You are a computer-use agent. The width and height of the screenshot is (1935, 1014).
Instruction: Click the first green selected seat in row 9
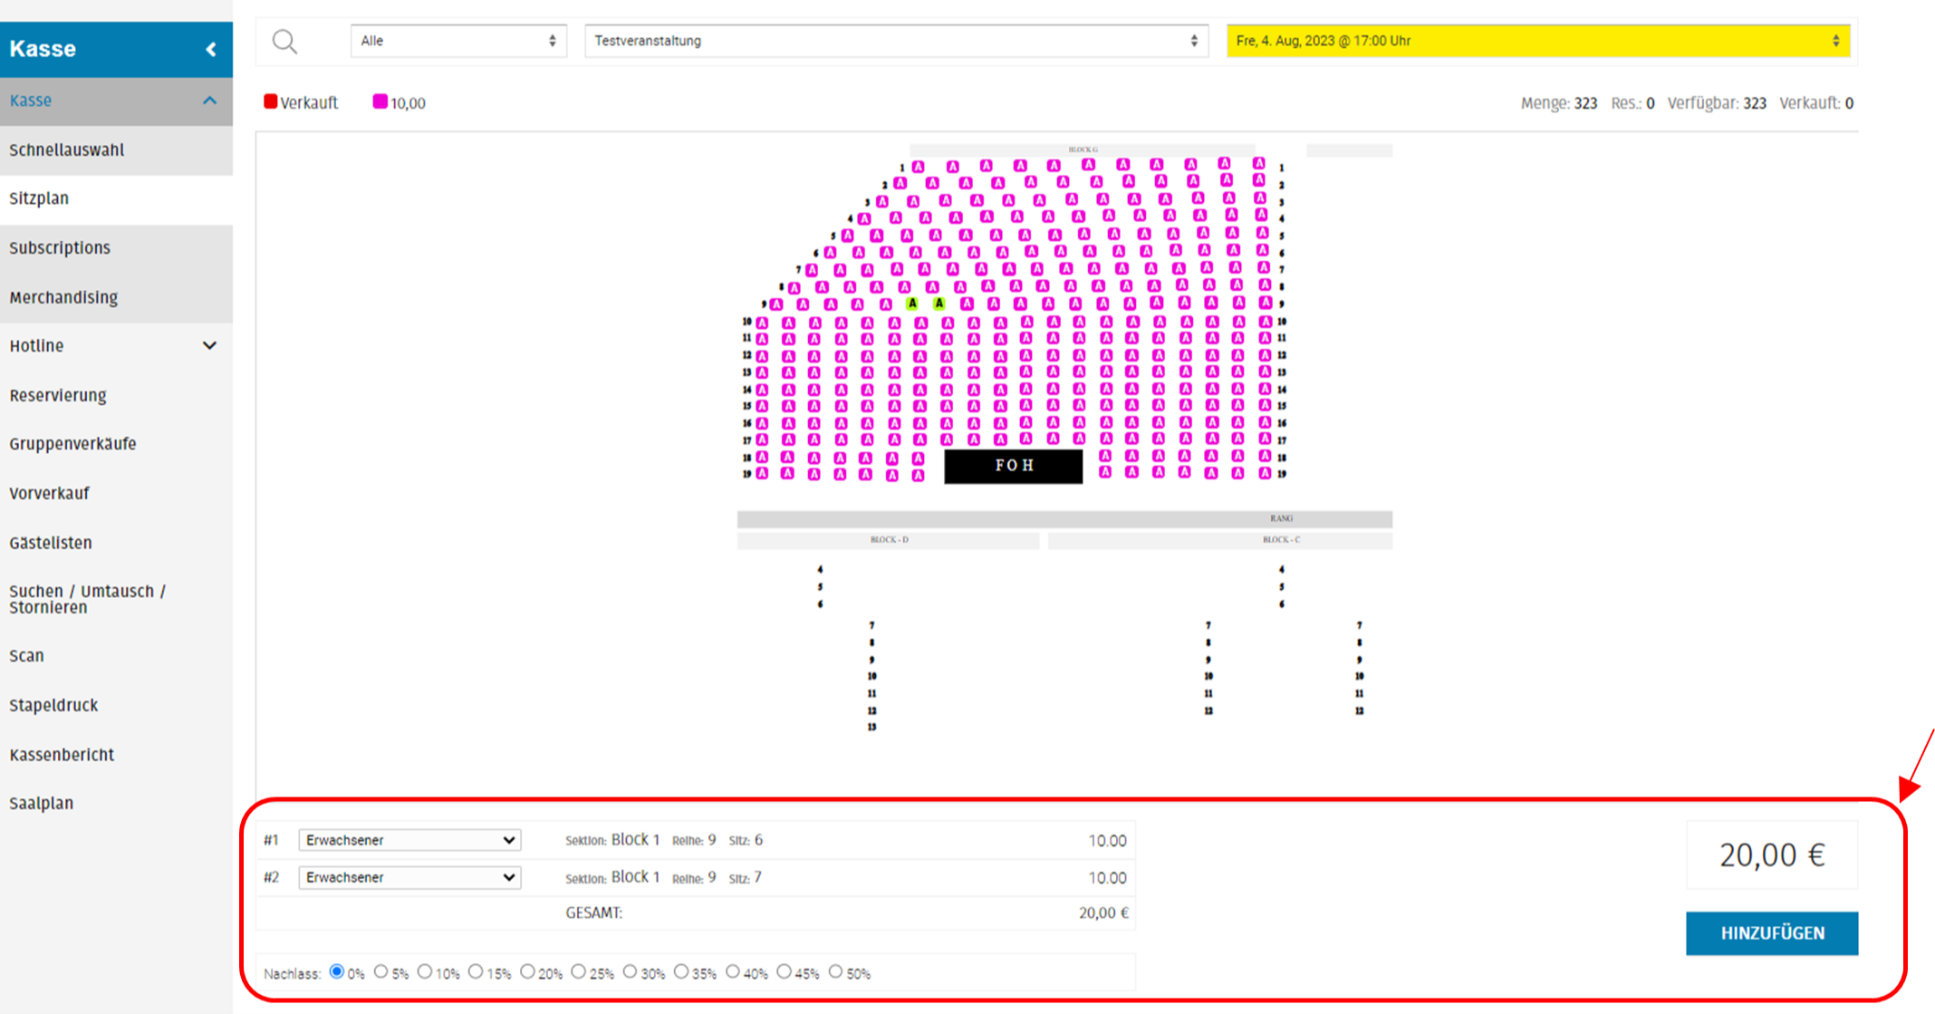tap(912, 304)
